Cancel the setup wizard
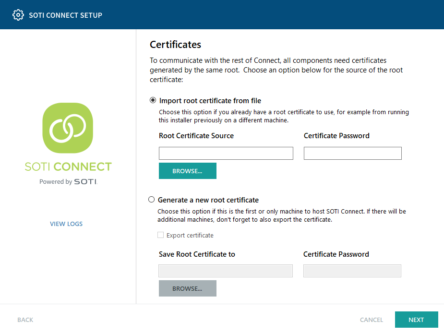444x333 pixels. click(371, 320)
